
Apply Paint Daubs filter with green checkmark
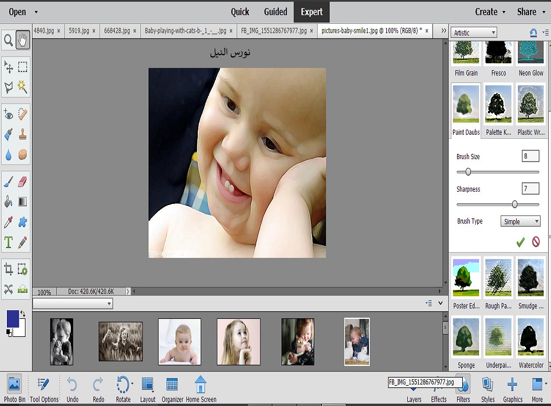tap(520, 242)
